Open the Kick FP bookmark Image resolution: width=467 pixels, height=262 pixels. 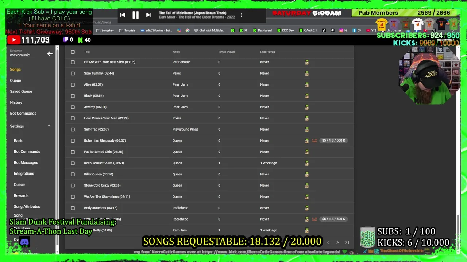[x=244, y=31]
